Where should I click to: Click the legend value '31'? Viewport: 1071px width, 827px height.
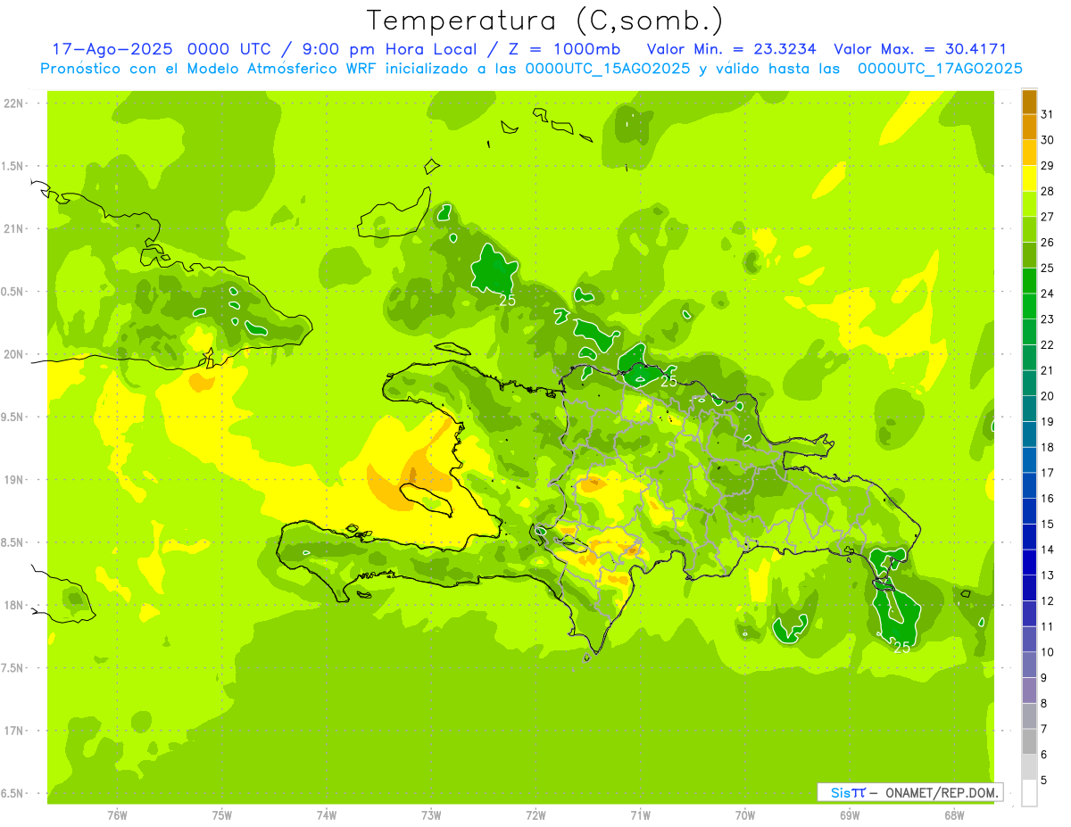1048,114
